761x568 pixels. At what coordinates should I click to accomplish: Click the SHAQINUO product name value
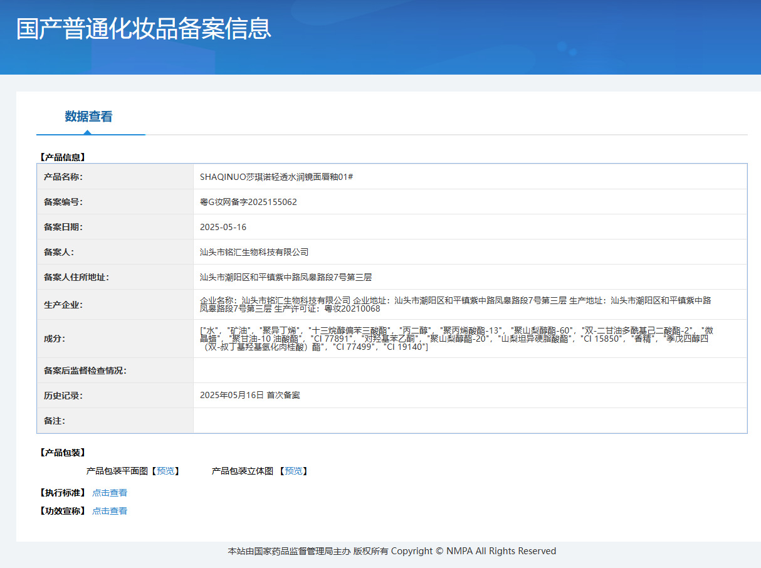[x=276, y=177]
